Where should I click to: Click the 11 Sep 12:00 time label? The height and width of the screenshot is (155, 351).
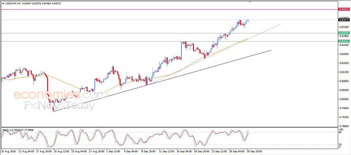point(167,151)
